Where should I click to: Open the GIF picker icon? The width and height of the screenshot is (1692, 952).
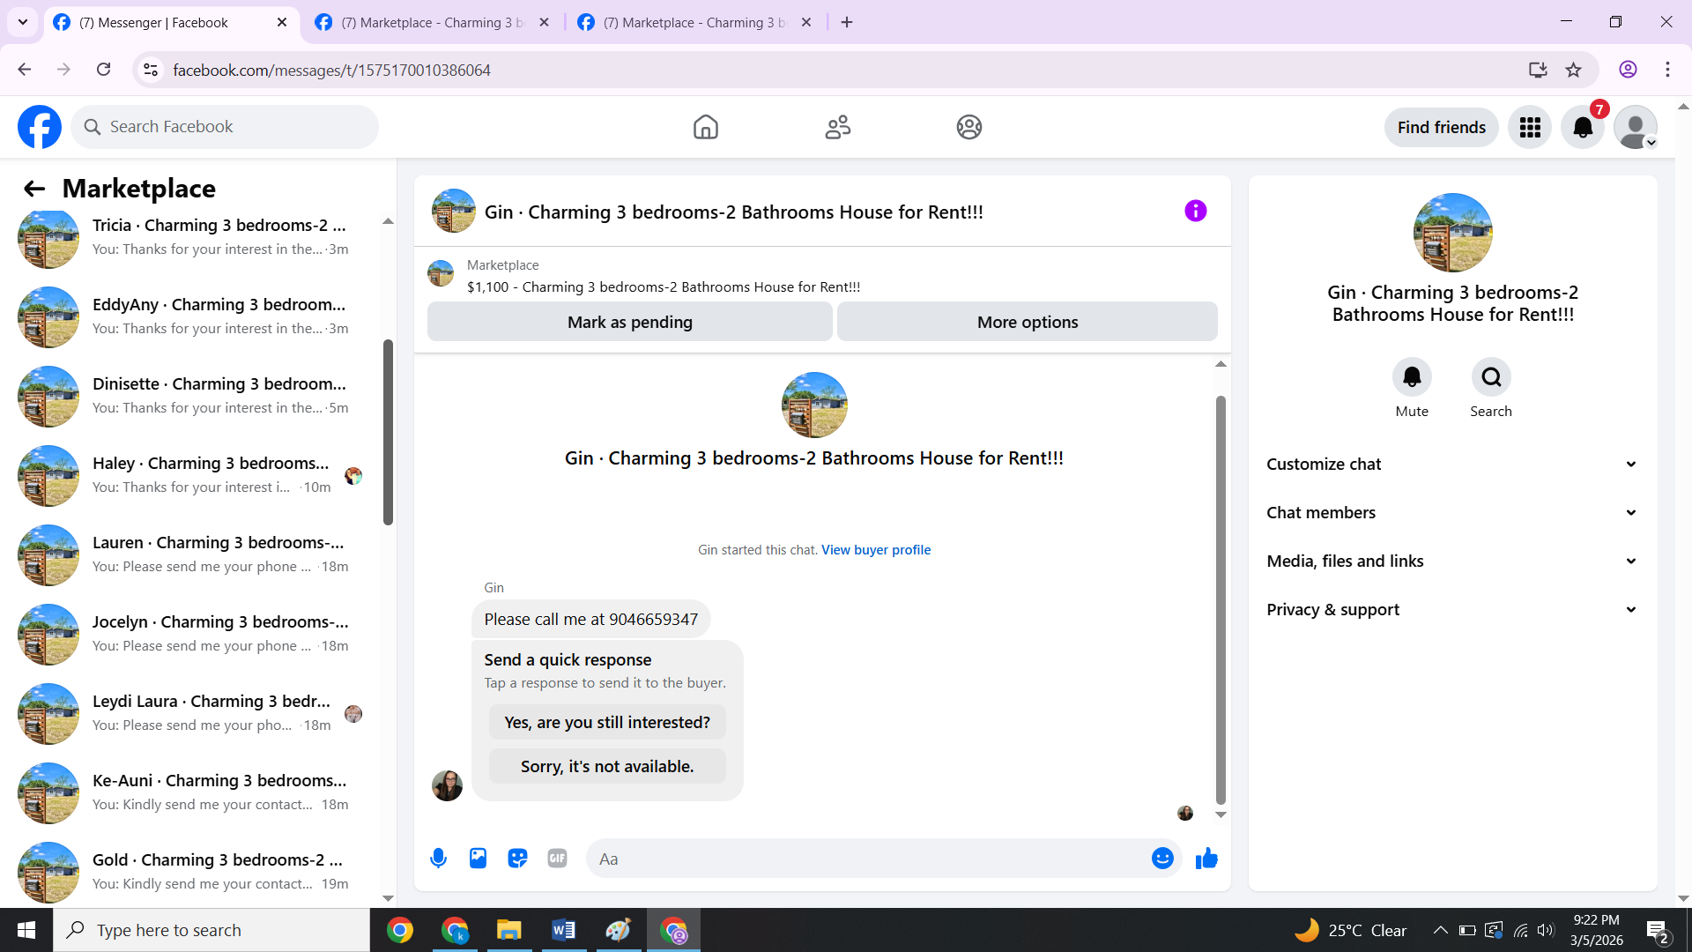557,858
